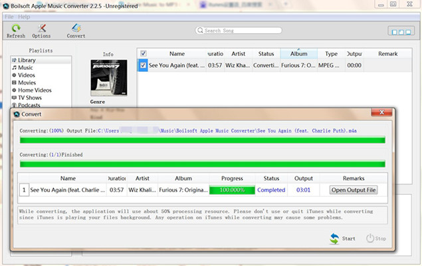Uncheck the See You Again song checkbox

point(143,65)
